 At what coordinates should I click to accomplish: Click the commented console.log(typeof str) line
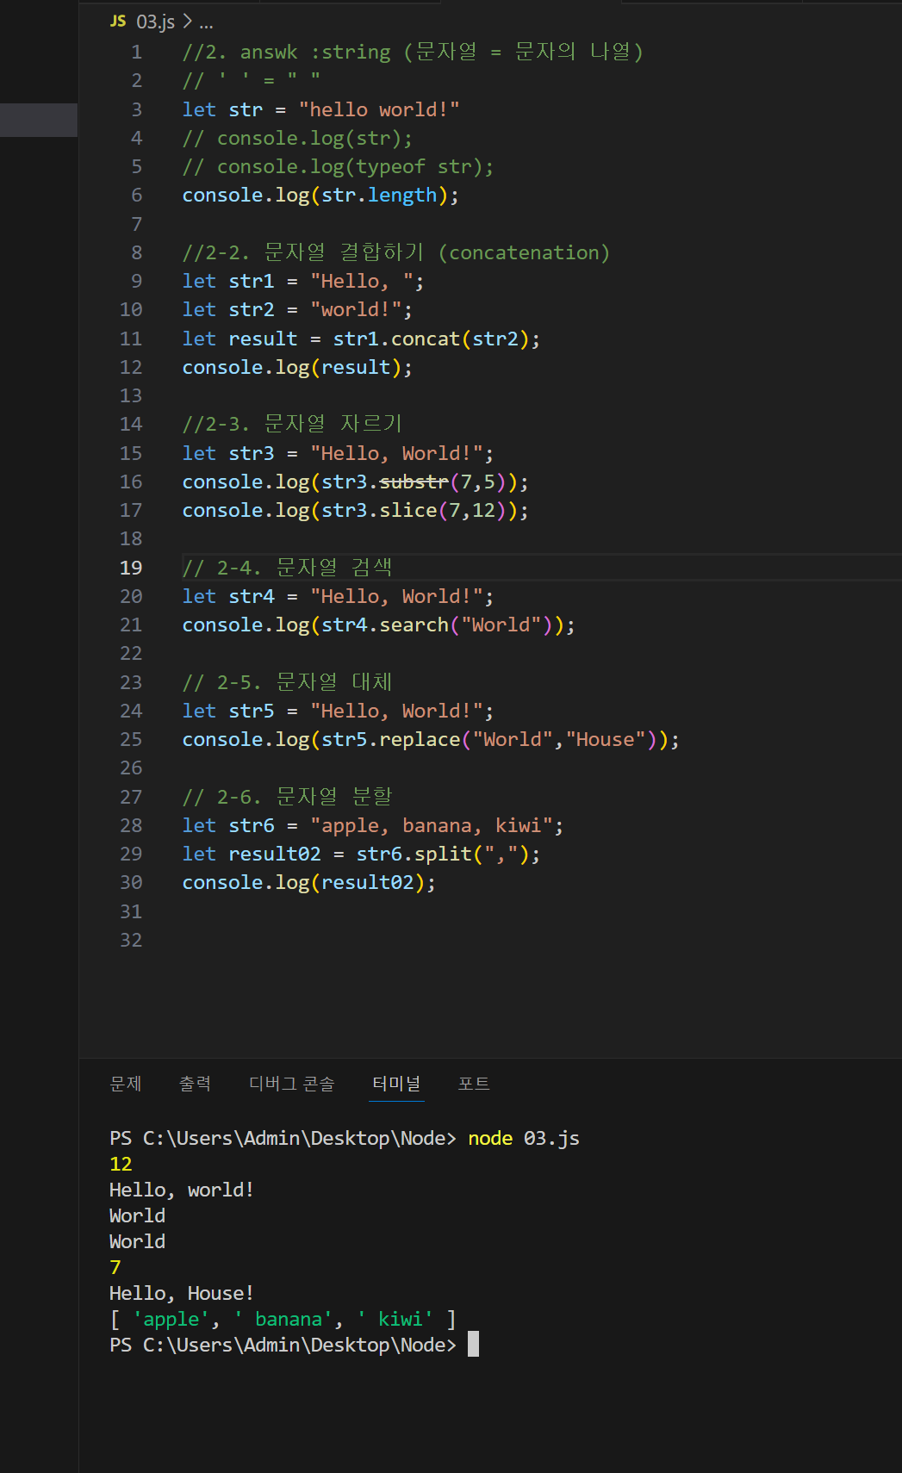point(339,167)
